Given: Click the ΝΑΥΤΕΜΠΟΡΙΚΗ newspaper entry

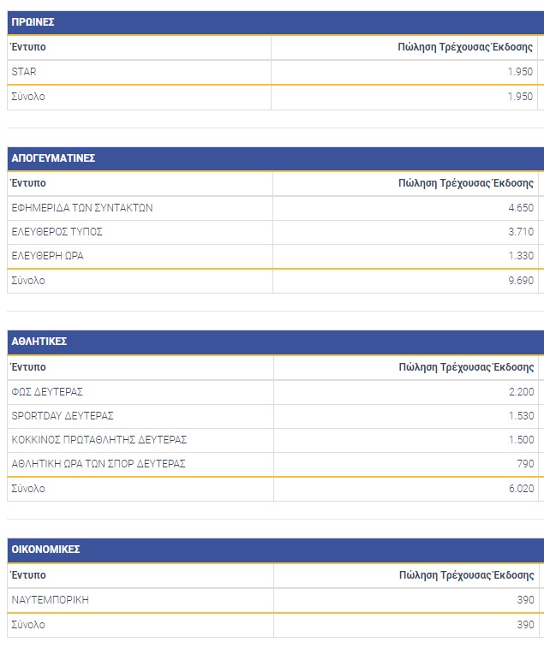Looking at the screenshot, I should click(x=51, y=600).
